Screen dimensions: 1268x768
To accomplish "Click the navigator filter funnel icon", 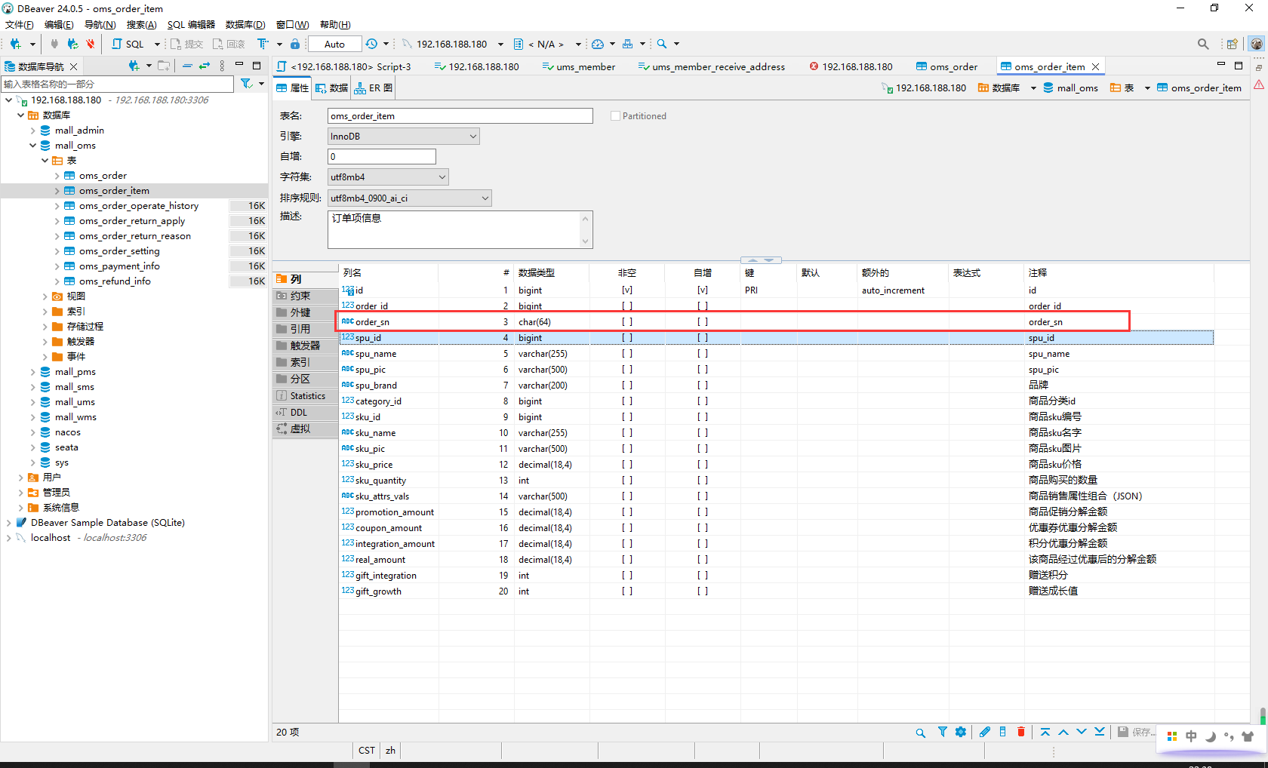I will click(x=247, y=84).
